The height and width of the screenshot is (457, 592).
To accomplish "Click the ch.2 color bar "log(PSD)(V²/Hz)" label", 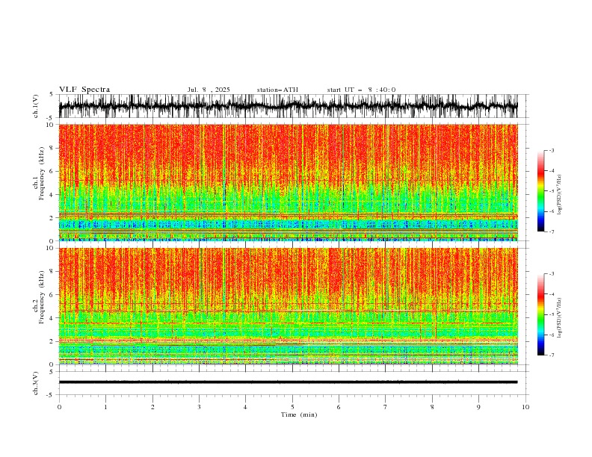I will click(559, 318).
